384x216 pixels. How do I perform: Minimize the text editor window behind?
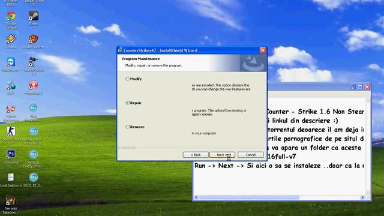pos(353,87)
